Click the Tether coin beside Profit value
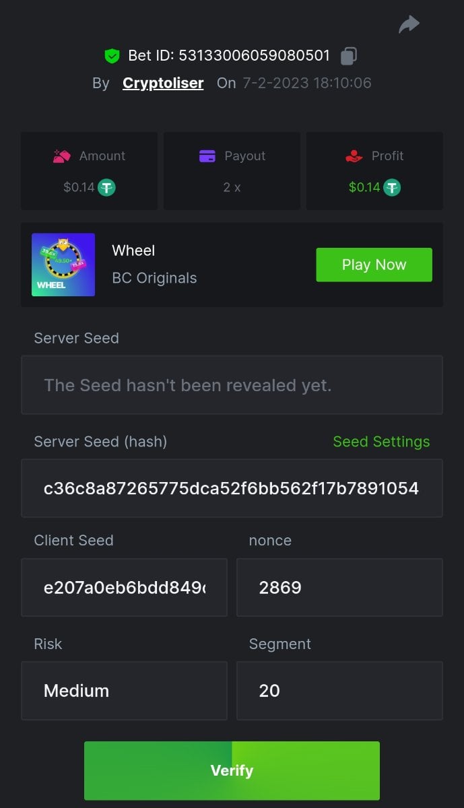 point(392,187)
